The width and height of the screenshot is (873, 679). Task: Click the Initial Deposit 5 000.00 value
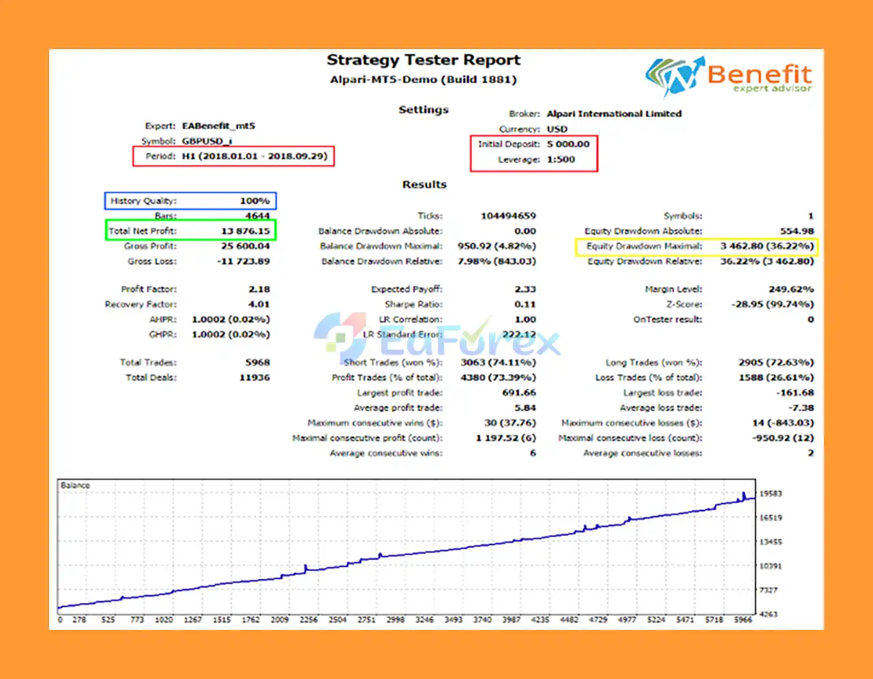[x=567, y=144]
